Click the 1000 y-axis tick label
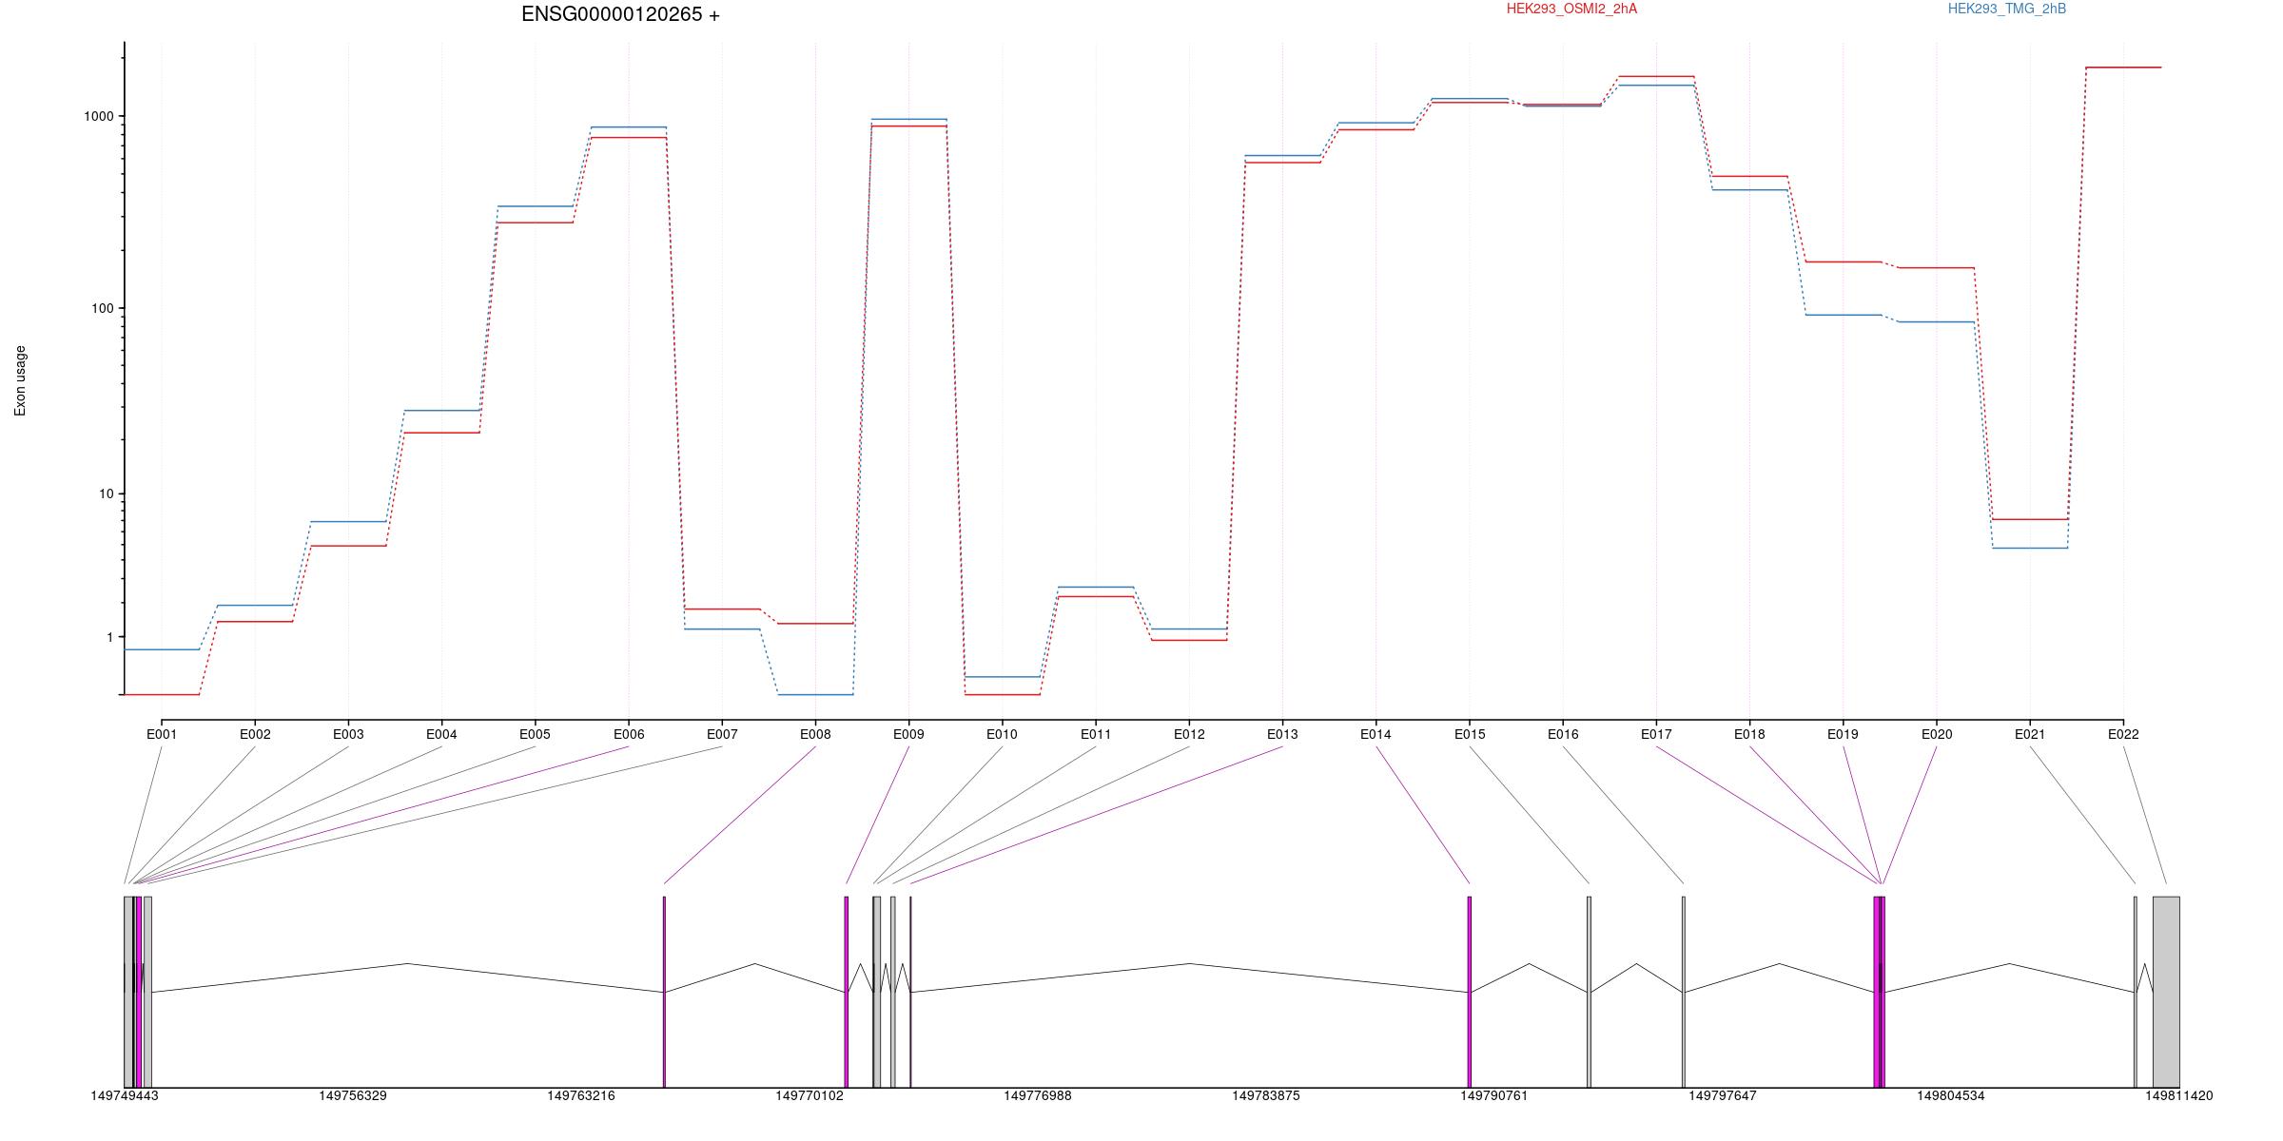 point(99,116)
